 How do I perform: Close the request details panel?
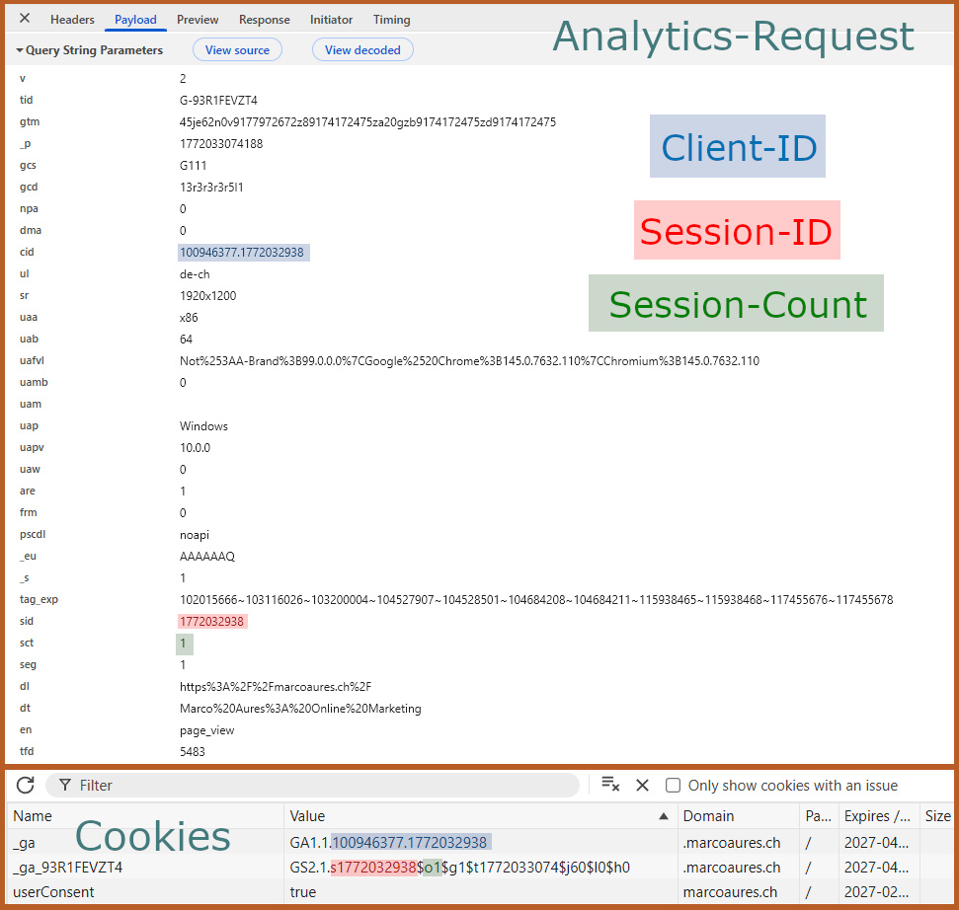[24, 17]
